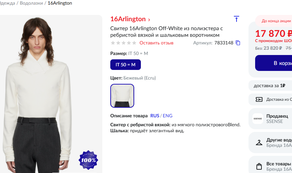Click the shopping bag icon for all goods
Image resolution: width=292 pixels, height=173 pixels.
click(x=259, y=166)
